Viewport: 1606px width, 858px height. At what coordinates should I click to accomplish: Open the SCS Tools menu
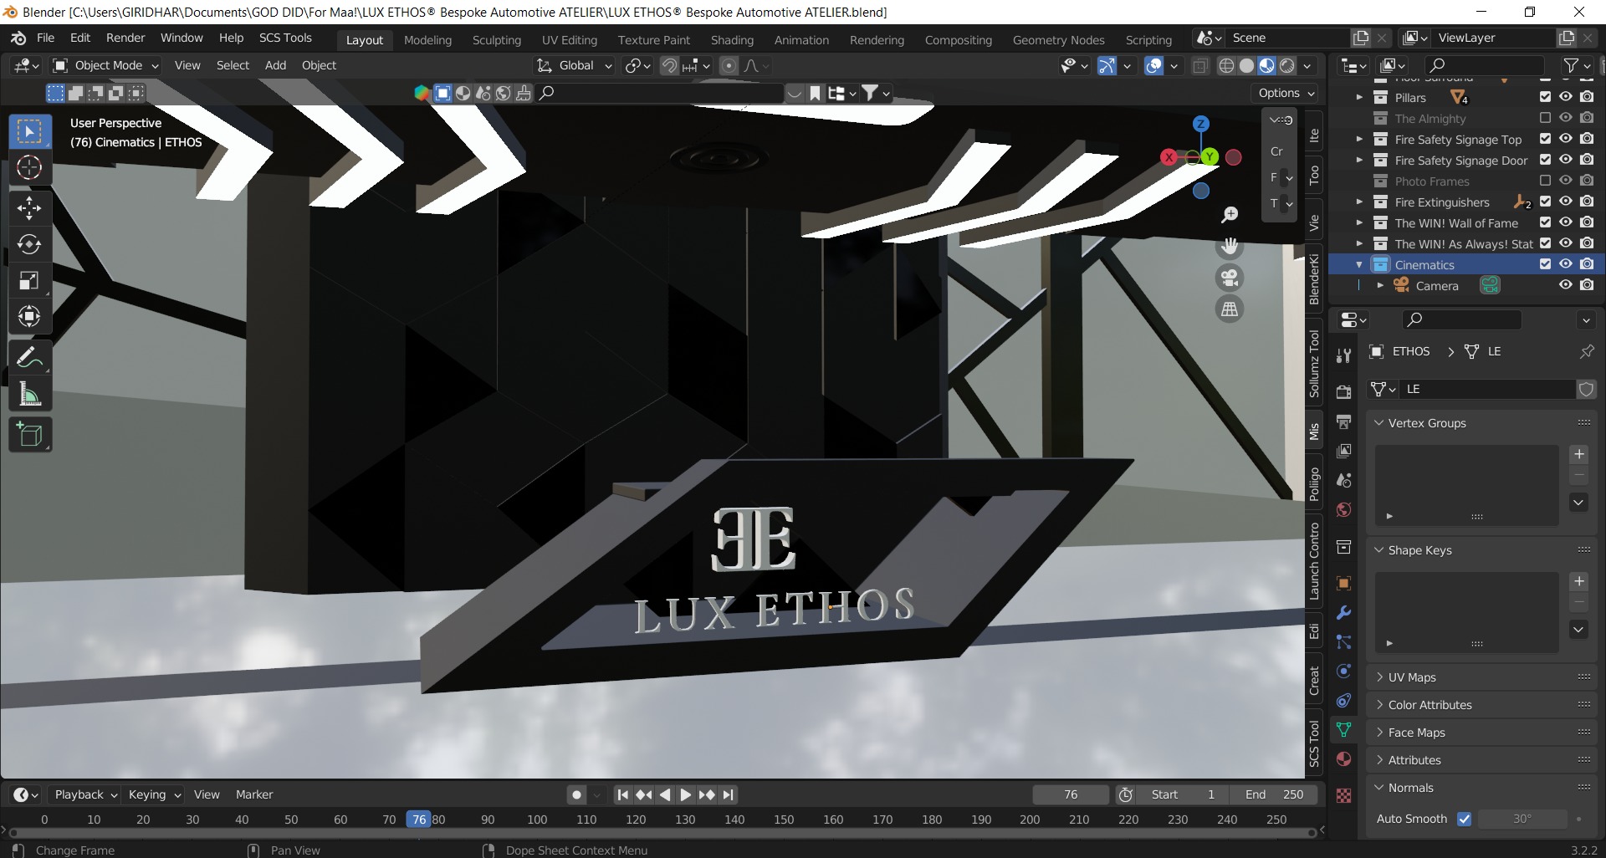point(285,38)
